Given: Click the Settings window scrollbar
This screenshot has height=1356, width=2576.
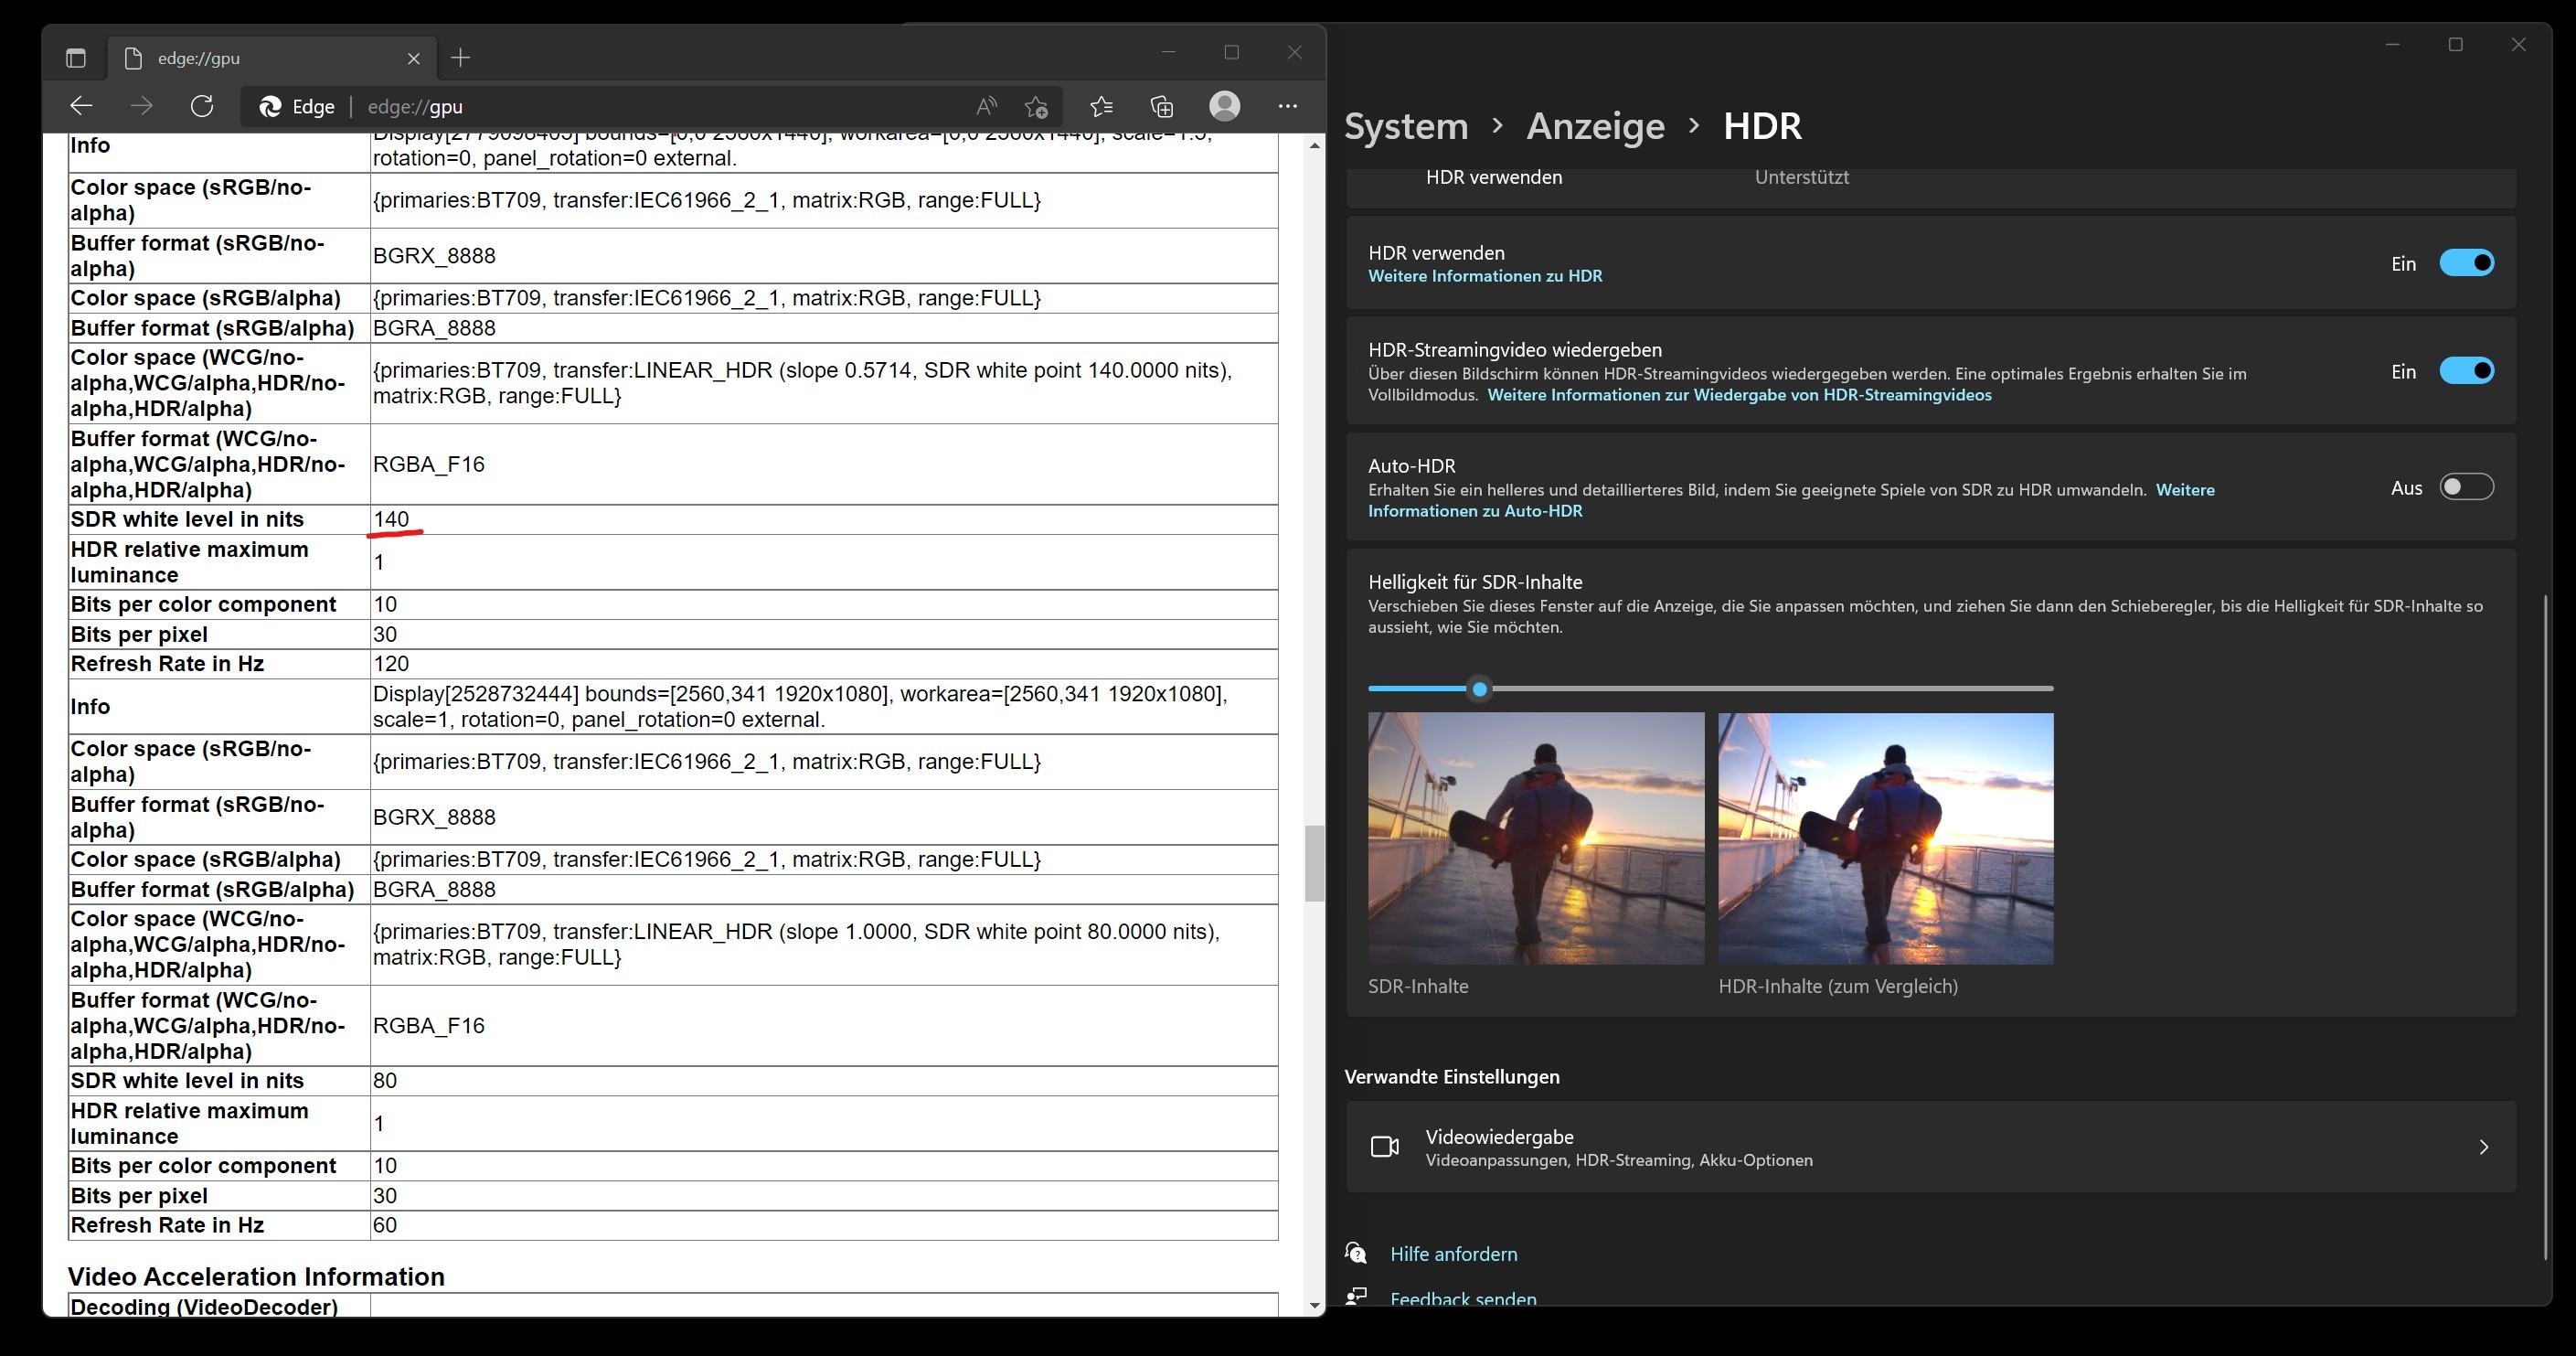Looking at the screenshot, I should tap(2546, 927).
